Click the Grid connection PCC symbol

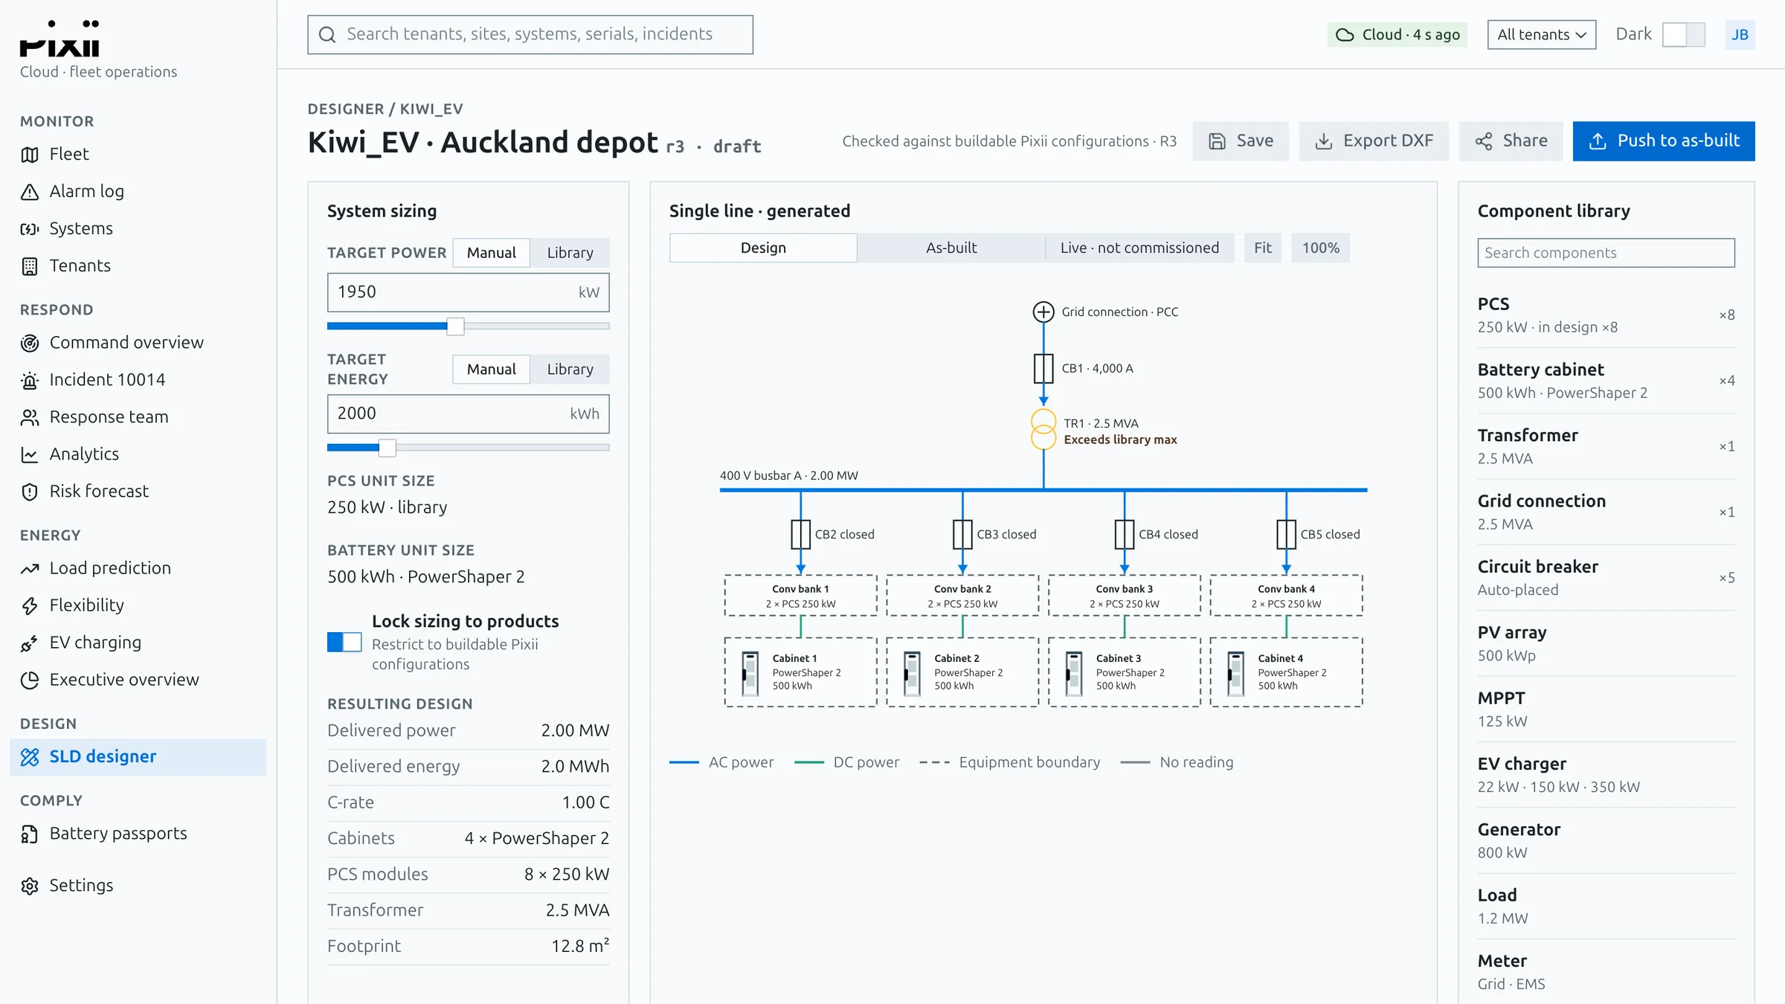pos(1043,312)
